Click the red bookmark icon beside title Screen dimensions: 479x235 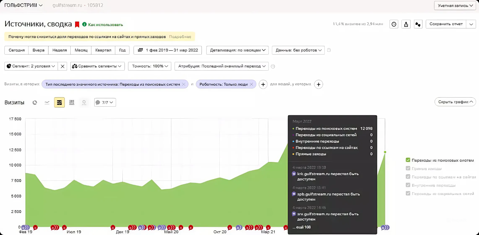(77, 25)
